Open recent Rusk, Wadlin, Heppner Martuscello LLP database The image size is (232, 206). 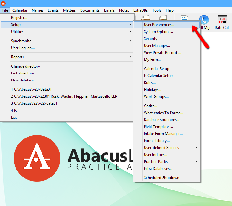[x=67, y=96]
